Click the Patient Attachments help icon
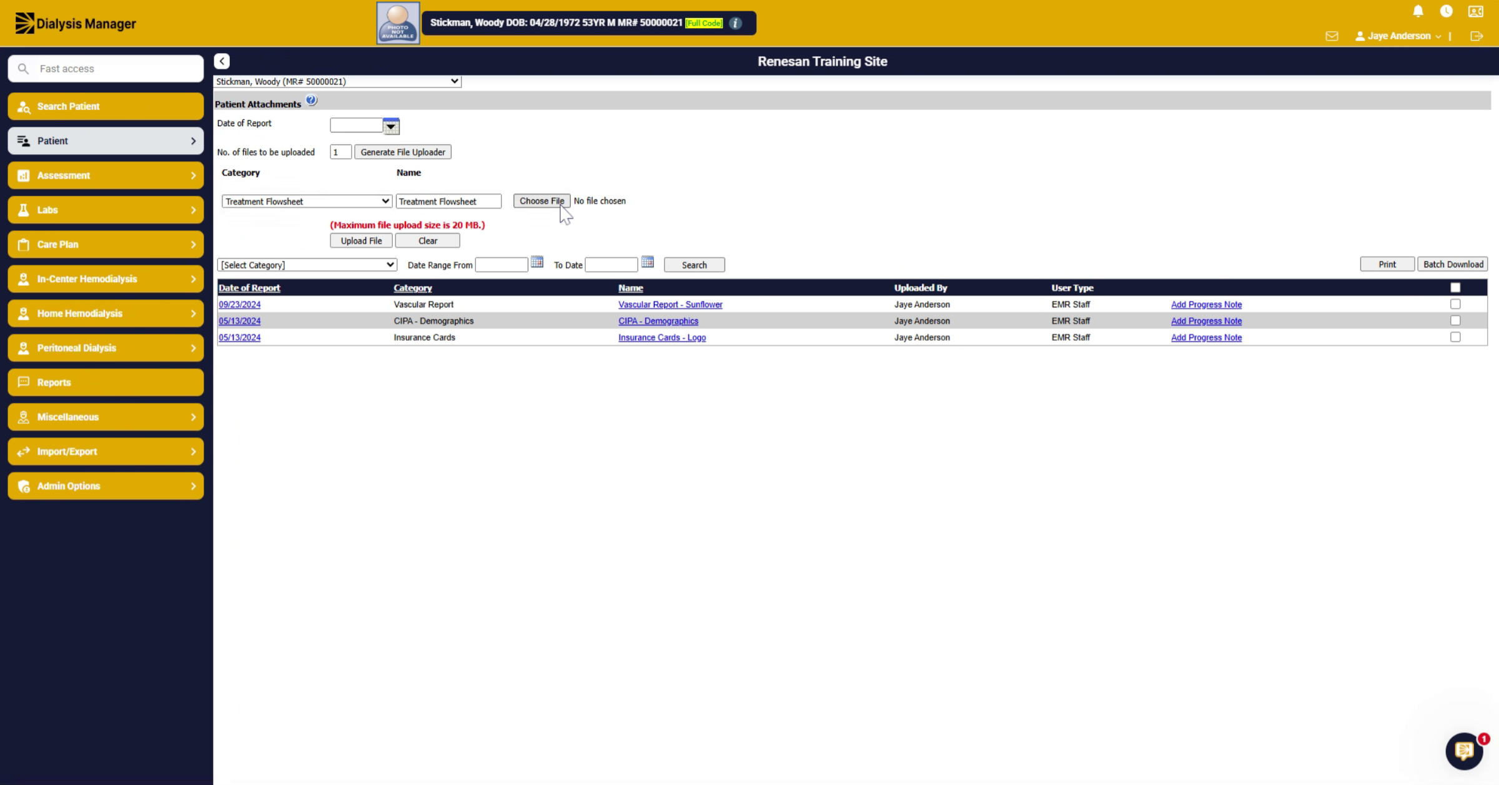Screen dimensions: 1499x785 tap(311, 101)
